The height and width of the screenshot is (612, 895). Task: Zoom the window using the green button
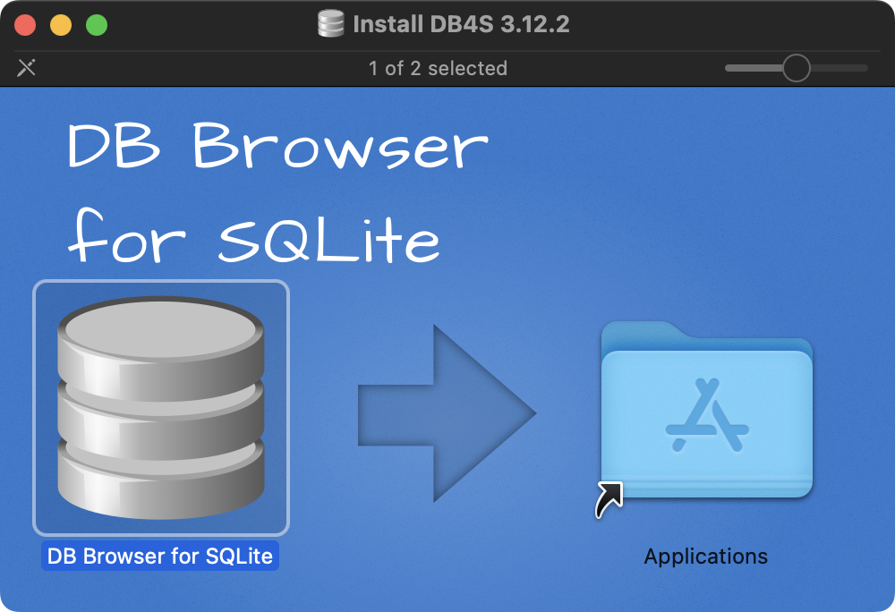(x=97, y=25)
